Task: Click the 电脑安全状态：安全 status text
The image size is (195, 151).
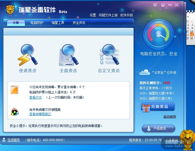Action: (x=159, y=54)
